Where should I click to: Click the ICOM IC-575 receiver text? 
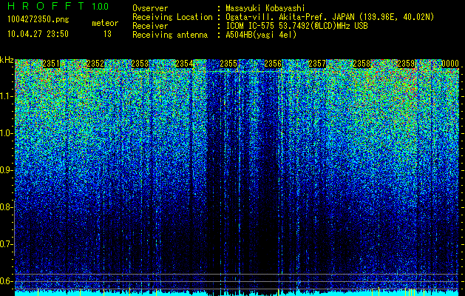[x=296, y=26]
